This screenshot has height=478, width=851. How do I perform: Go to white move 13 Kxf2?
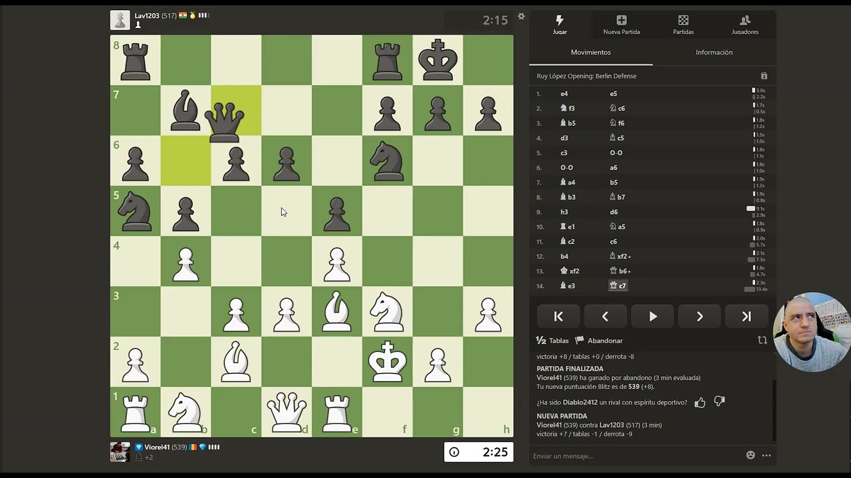570,271
